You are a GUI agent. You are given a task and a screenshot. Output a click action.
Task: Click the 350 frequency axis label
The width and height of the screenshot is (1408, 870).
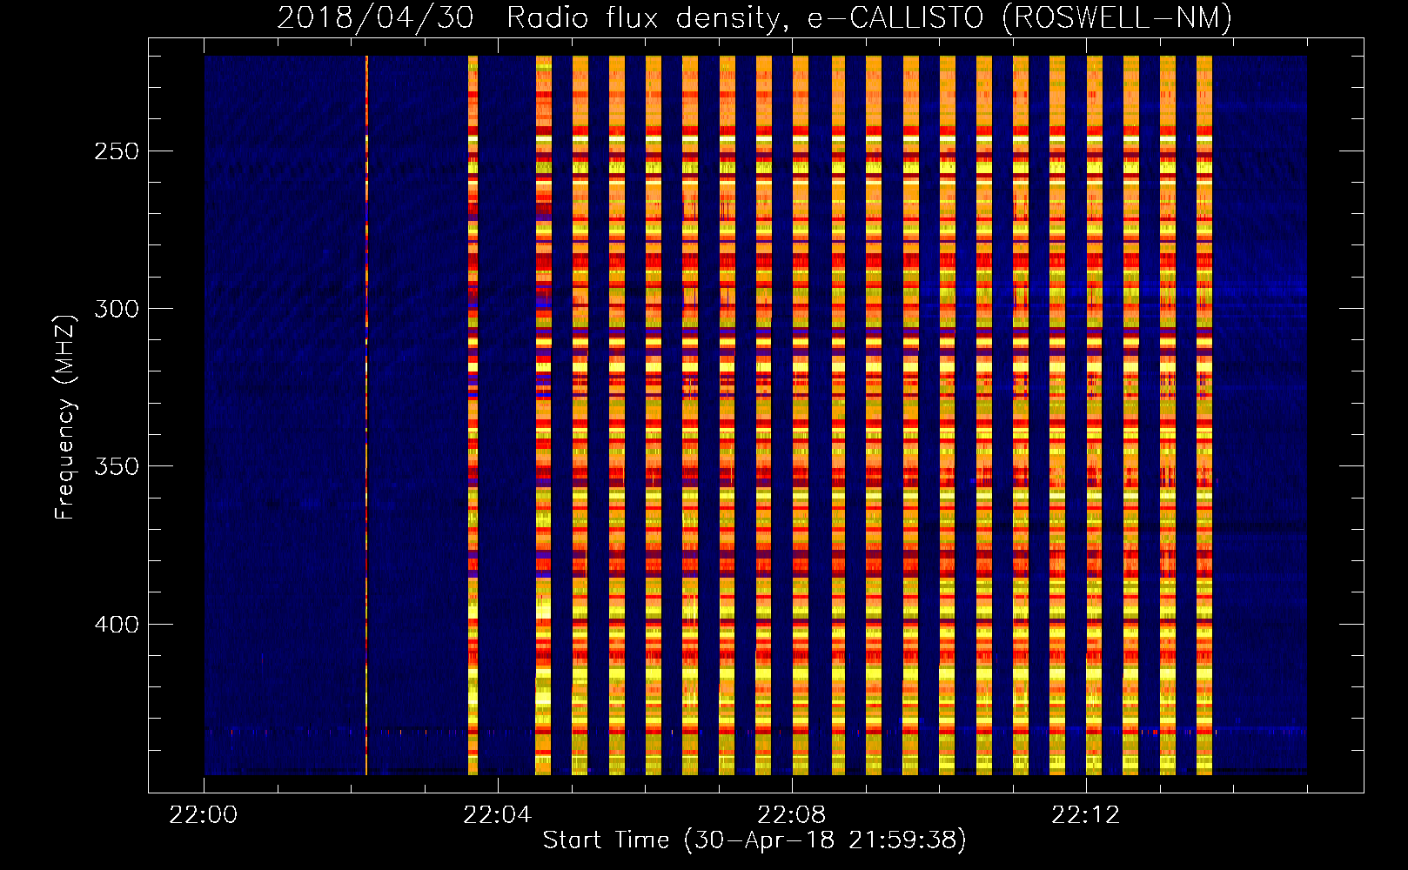(117, 466)
